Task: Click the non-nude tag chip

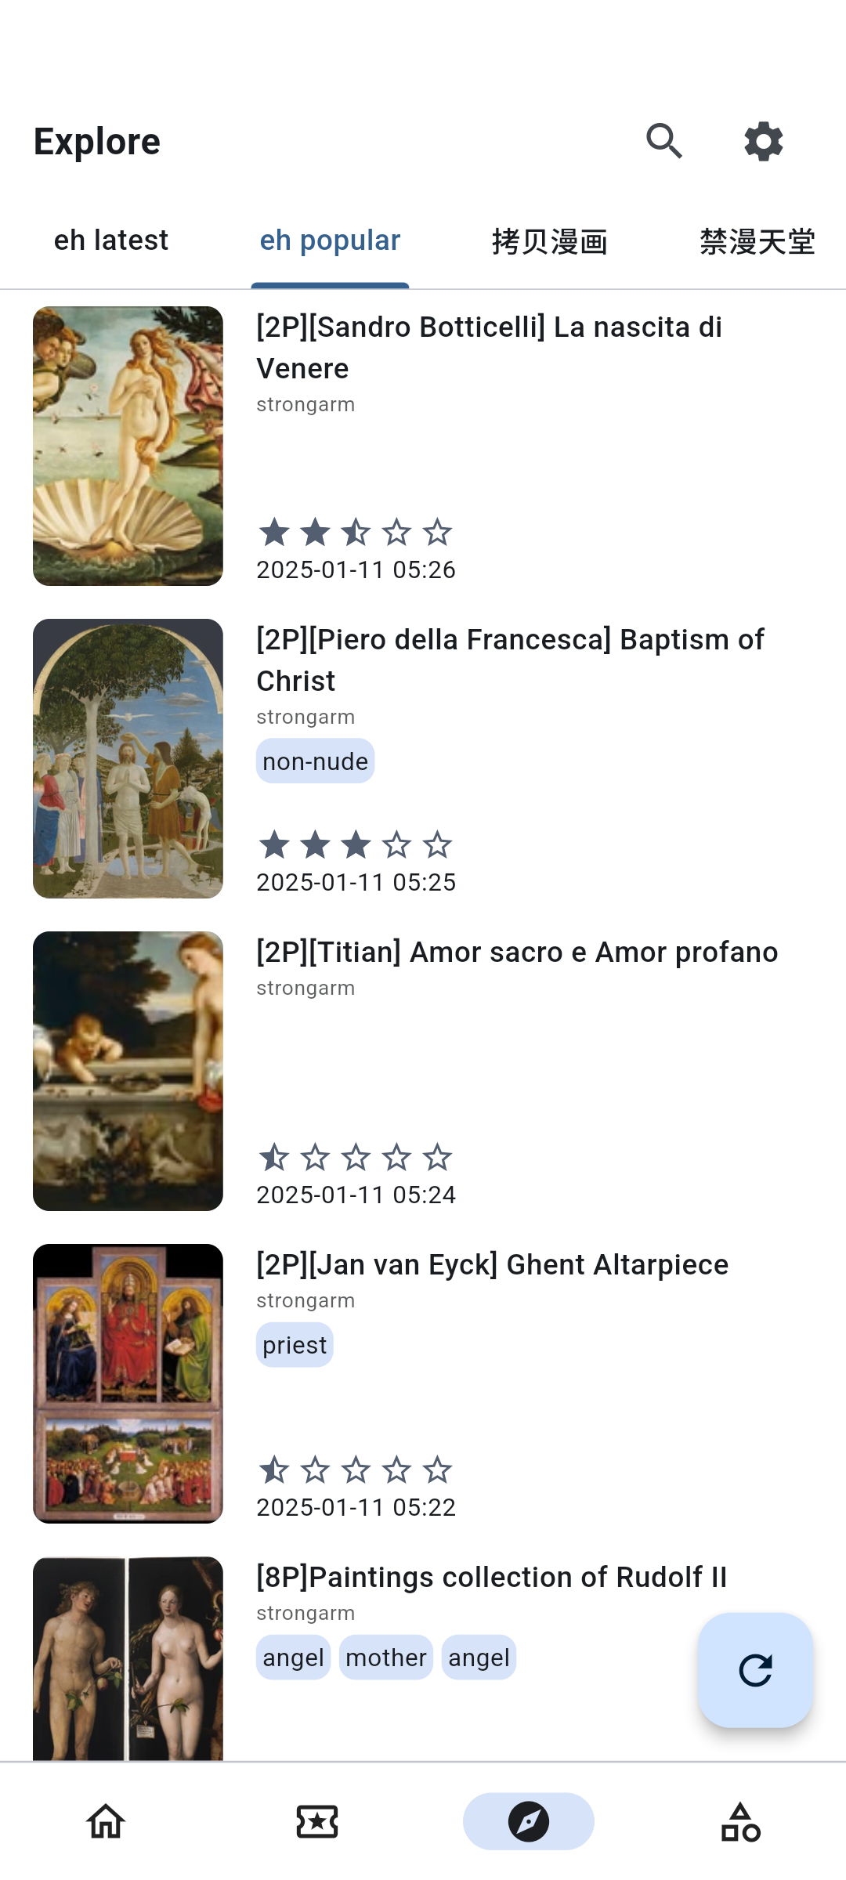Action: point(315,761)
